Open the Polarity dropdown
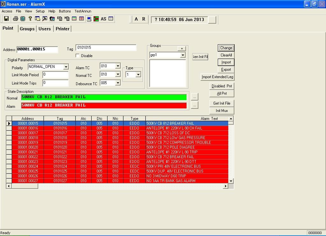326x236 pixels. [66, 67]
